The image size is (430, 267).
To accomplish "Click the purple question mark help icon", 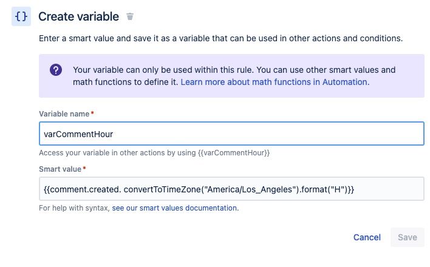I will 55,70.
